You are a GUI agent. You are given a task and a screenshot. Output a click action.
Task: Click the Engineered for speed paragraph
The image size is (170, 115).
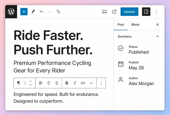(56, 98)
